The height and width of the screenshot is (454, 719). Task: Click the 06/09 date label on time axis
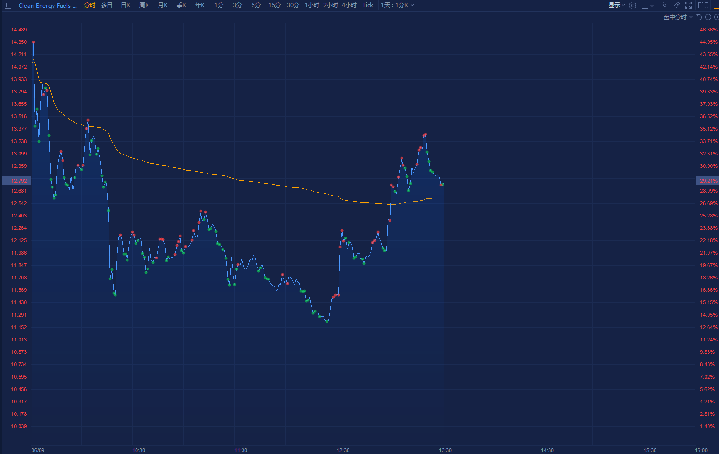click(x=38, y=450)
